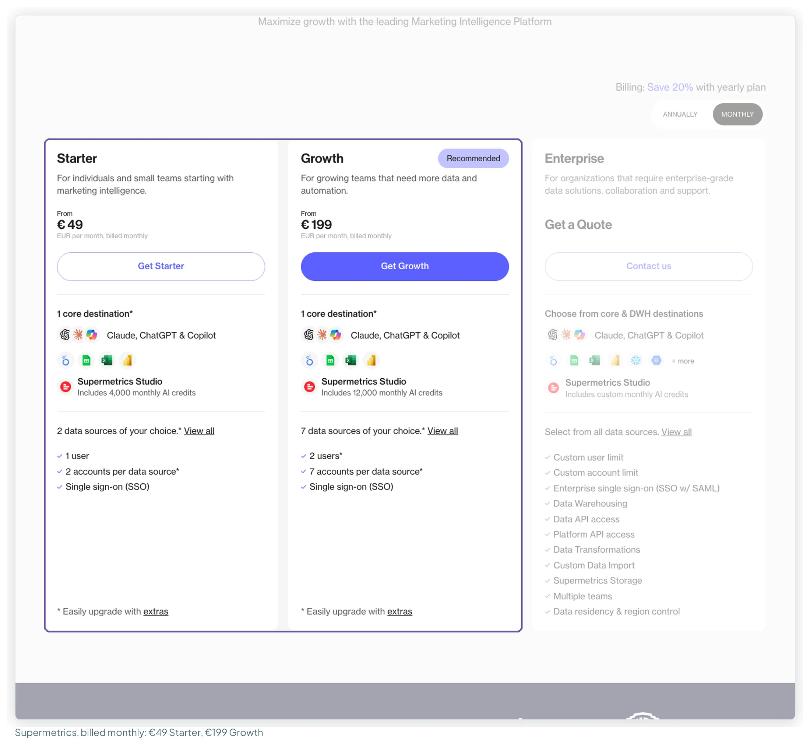
Task: Click the Claude icon in Growth plan
Action: click(x=322, y=335)
